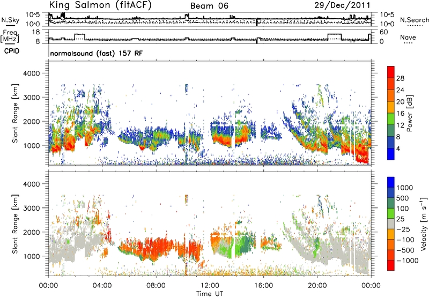Click the red swatch in Power colorbar
Image resolution: width=429 pixels, height=297 pixels.
391,72
